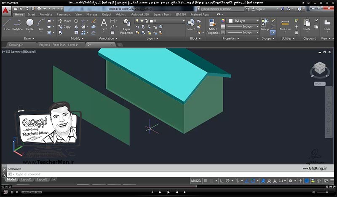Activate Match Properties tool
337x197 pixels.
pyautogui.click(x=213, y=26)
